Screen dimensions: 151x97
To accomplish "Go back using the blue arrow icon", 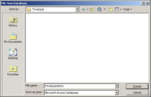I will point(84,10).
